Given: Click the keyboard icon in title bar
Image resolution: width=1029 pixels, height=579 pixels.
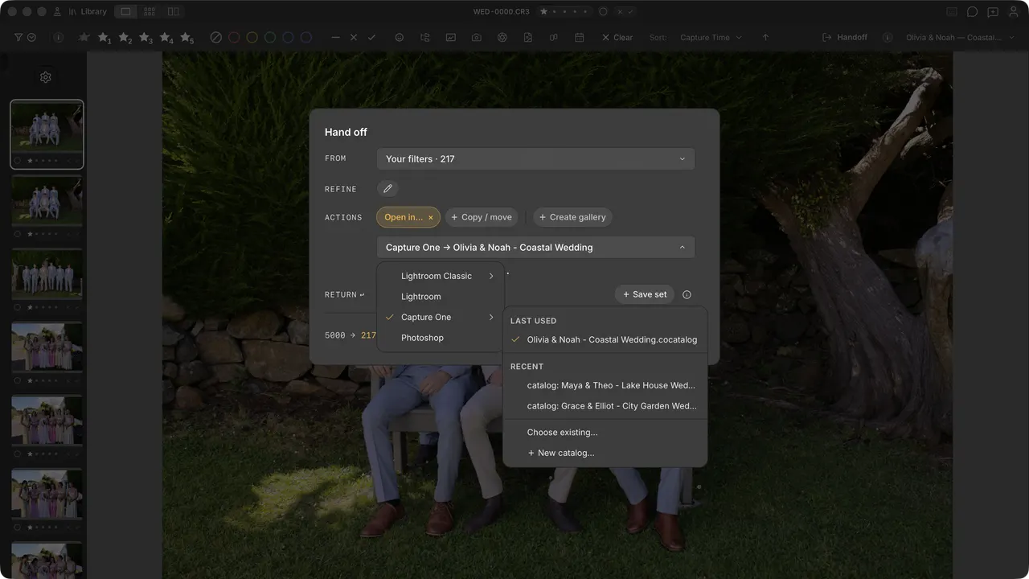Looking at the screenshot, I should click(952, 12).
